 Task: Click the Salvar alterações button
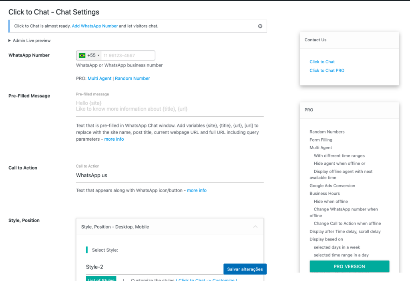(245, 269)
